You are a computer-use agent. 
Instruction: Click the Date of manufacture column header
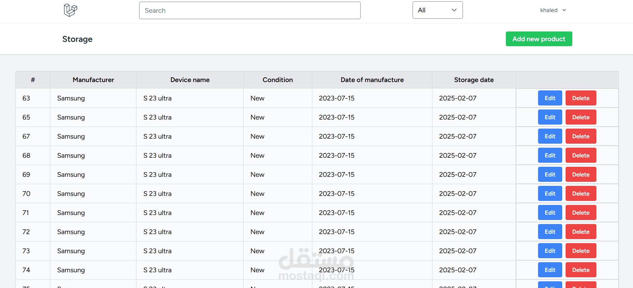point(372,80)
